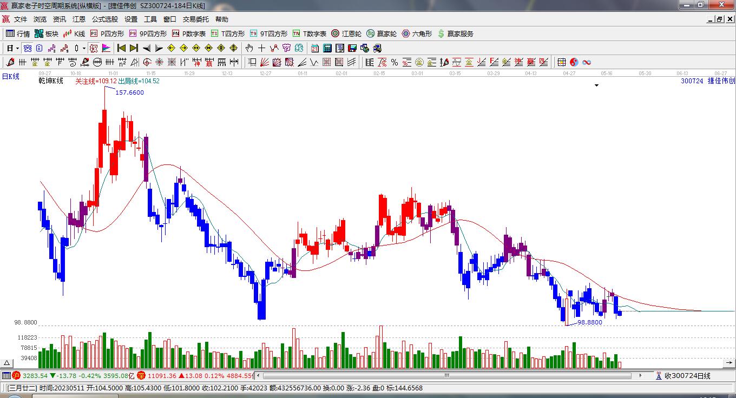The width and height of the screenshot is (736, 398).
Task: Open the small black triangle dropdown on the chart
Action: click(x=597, y=85)
